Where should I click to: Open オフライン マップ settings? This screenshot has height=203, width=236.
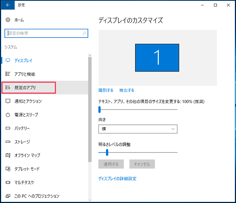coord(45,155)
